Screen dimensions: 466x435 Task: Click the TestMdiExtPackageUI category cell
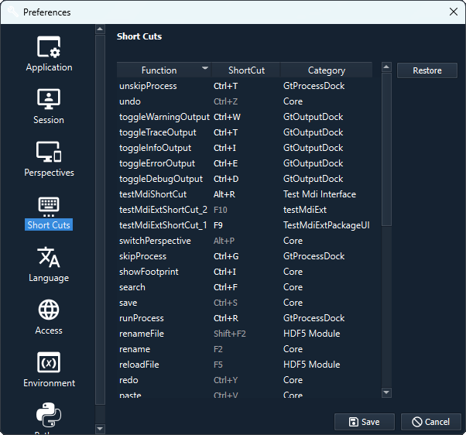tap(327, 225)
